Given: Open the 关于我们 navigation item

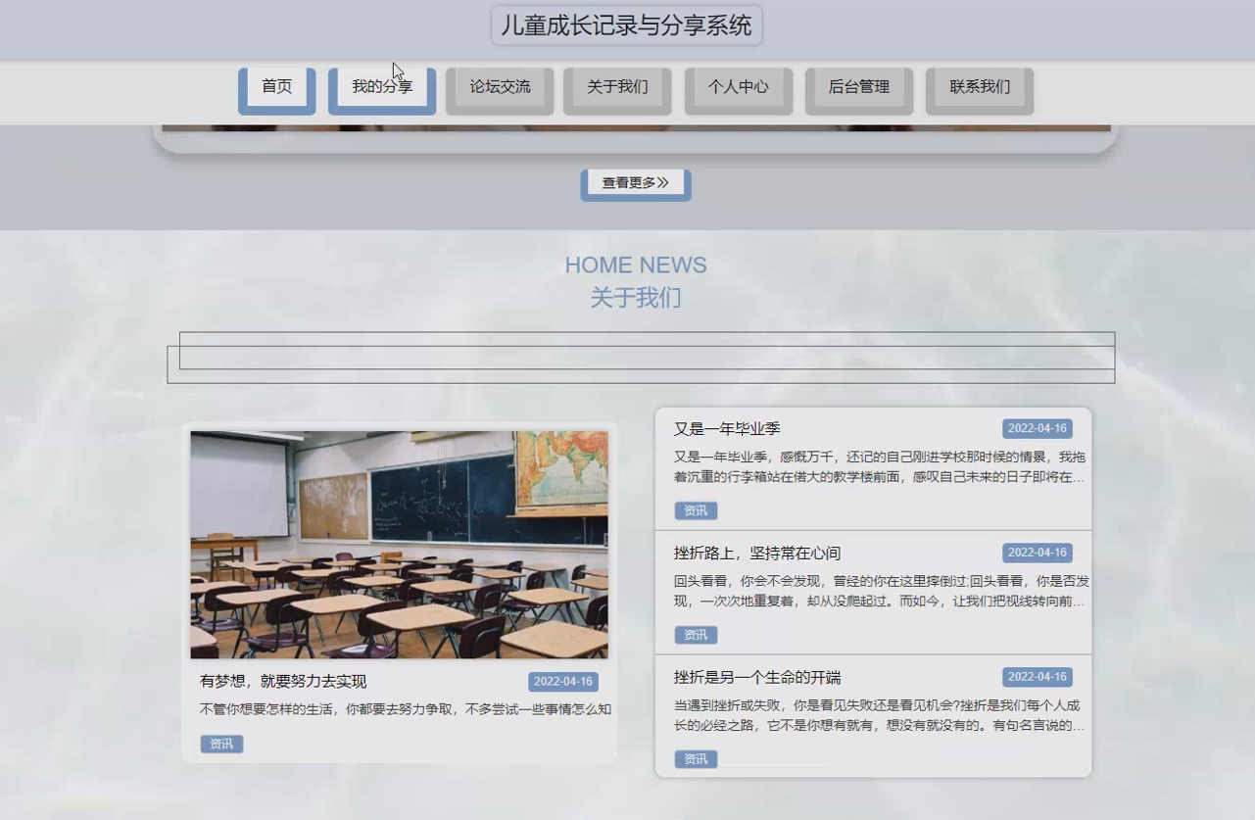Looking at the screenshot, I should pos(617,91).
